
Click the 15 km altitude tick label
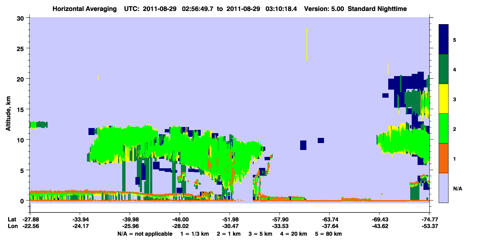click(21, 109)
